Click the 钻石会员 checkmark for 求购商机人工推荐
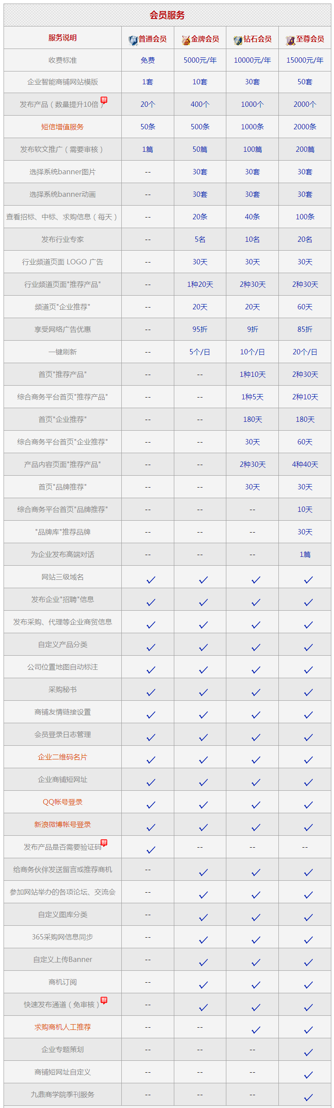 click(x=256, y=1030)
